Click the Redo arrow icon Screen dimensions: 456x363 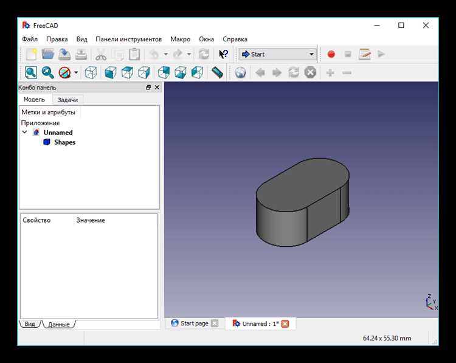178,54
